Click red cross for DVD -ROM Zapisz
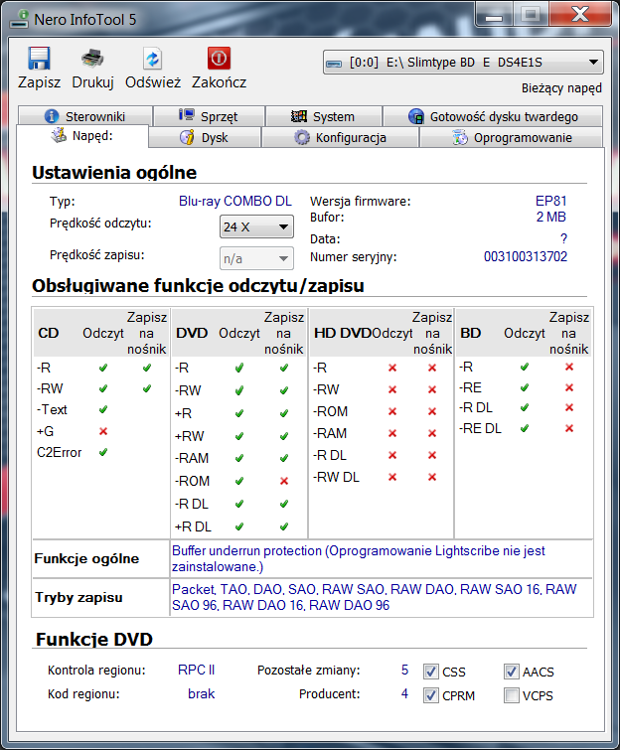The height and width of the screenshot is (750, 620). coord(284,481)
